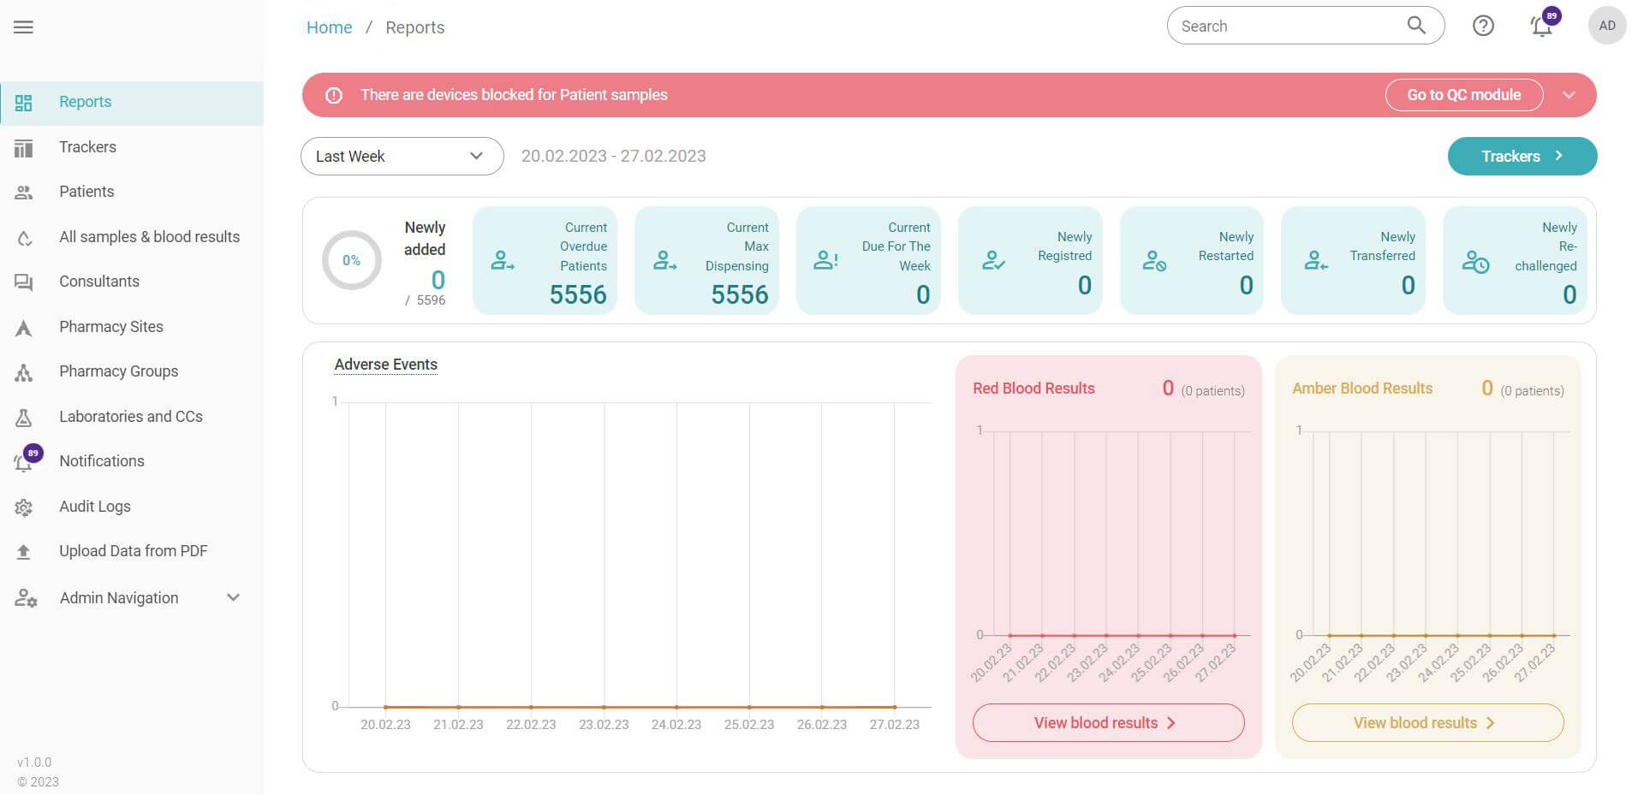Click the Reports dashboard icon in sidebar

click(24, 103)
